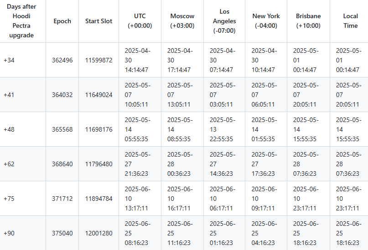The width and height of the screenshot is (368, 250).
Task: Select epoch cell 375040
Action: pos(62,233)
